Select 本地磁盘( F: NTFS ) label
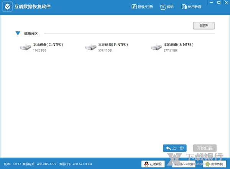Image resolution: width=230 pixels, height=169 pixels. pyautogui.click(x=113, y=45)
